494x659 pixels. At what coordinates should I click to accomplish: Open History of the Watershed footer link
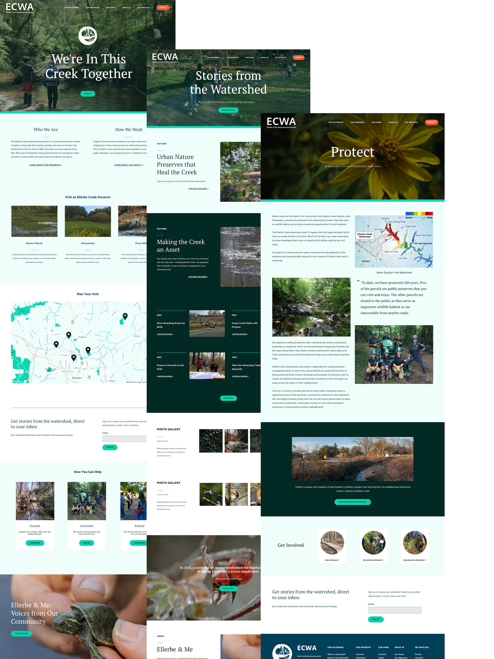338,658
